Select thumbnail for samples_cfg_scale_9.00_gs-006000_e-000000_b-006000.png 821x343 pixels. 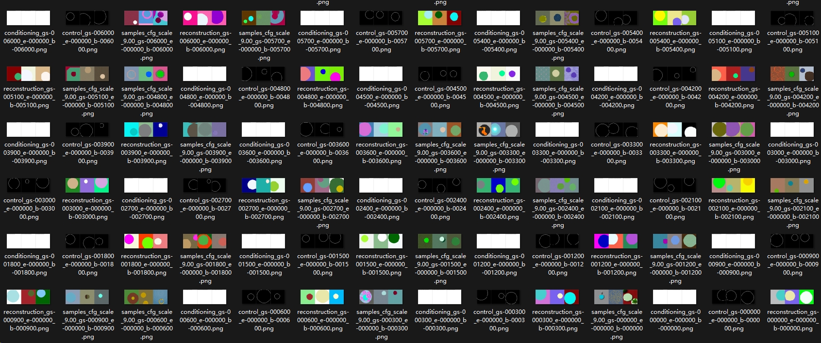pyautogui.click(x=146, y=18)
